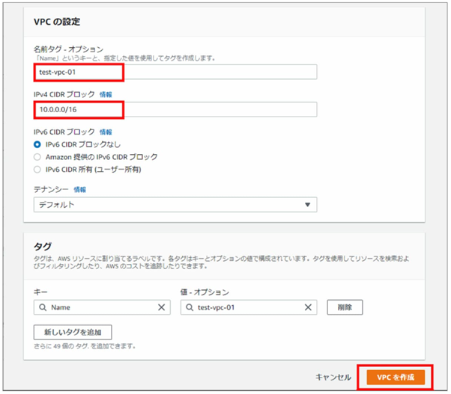This screenshot has width=451, height=394.
Task: Open 情報 link next to テナンシー
Action: [x=79, y=190]
